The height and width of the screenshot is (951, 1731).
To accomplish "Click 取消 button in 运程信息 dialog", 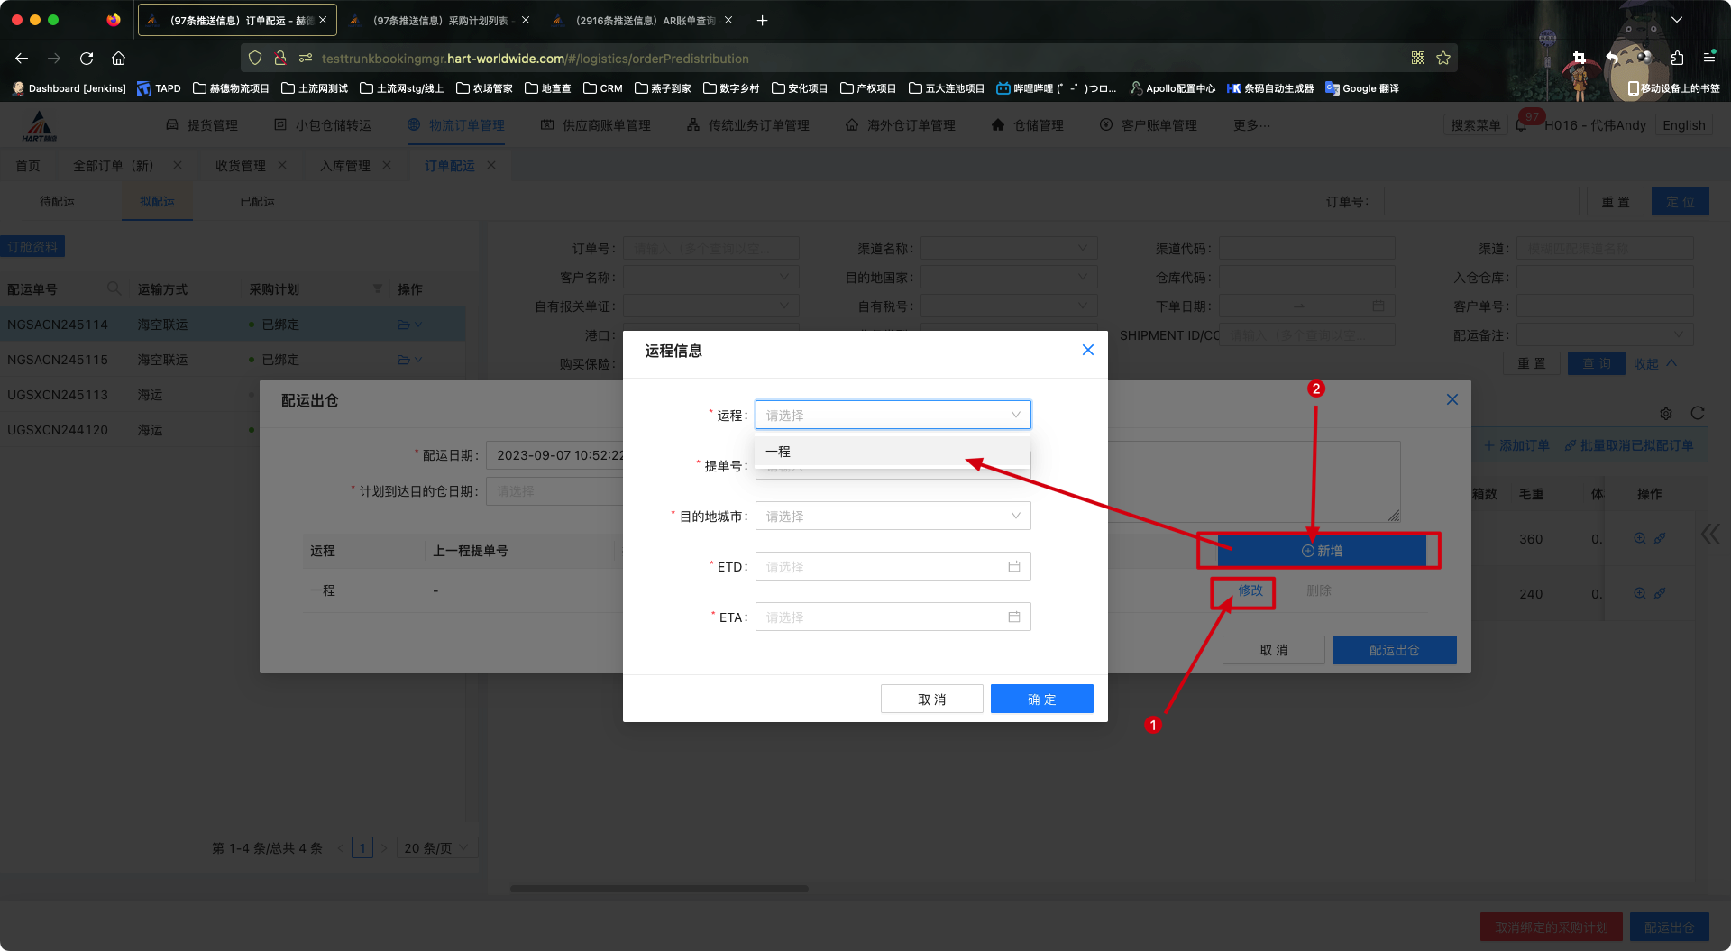I will (x=931, y=700).
